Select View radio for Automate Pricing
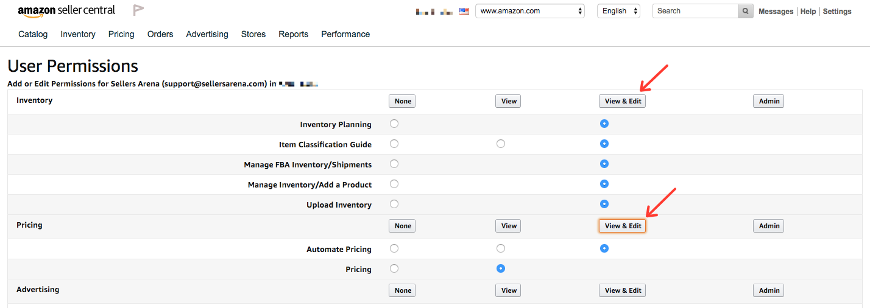This screenshot has width=870, height=308. [x=501, y=248]
